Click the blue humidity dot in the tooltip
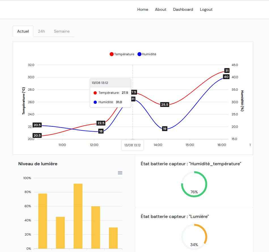 coord(95,101)
